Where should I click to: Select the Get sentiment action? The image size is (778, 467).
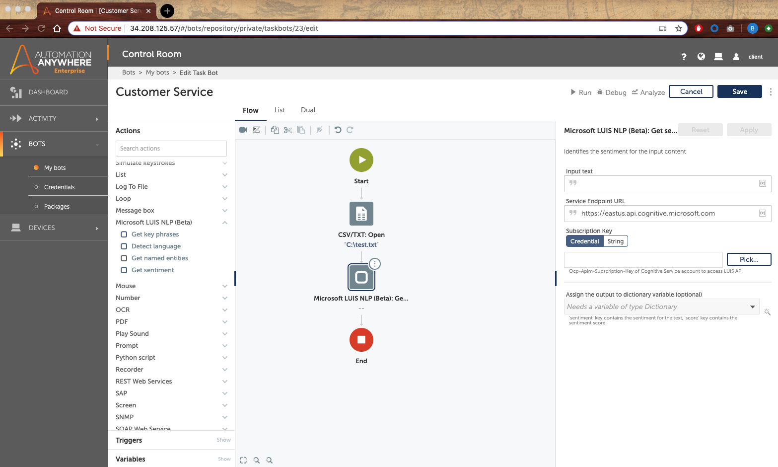[152, 270]
